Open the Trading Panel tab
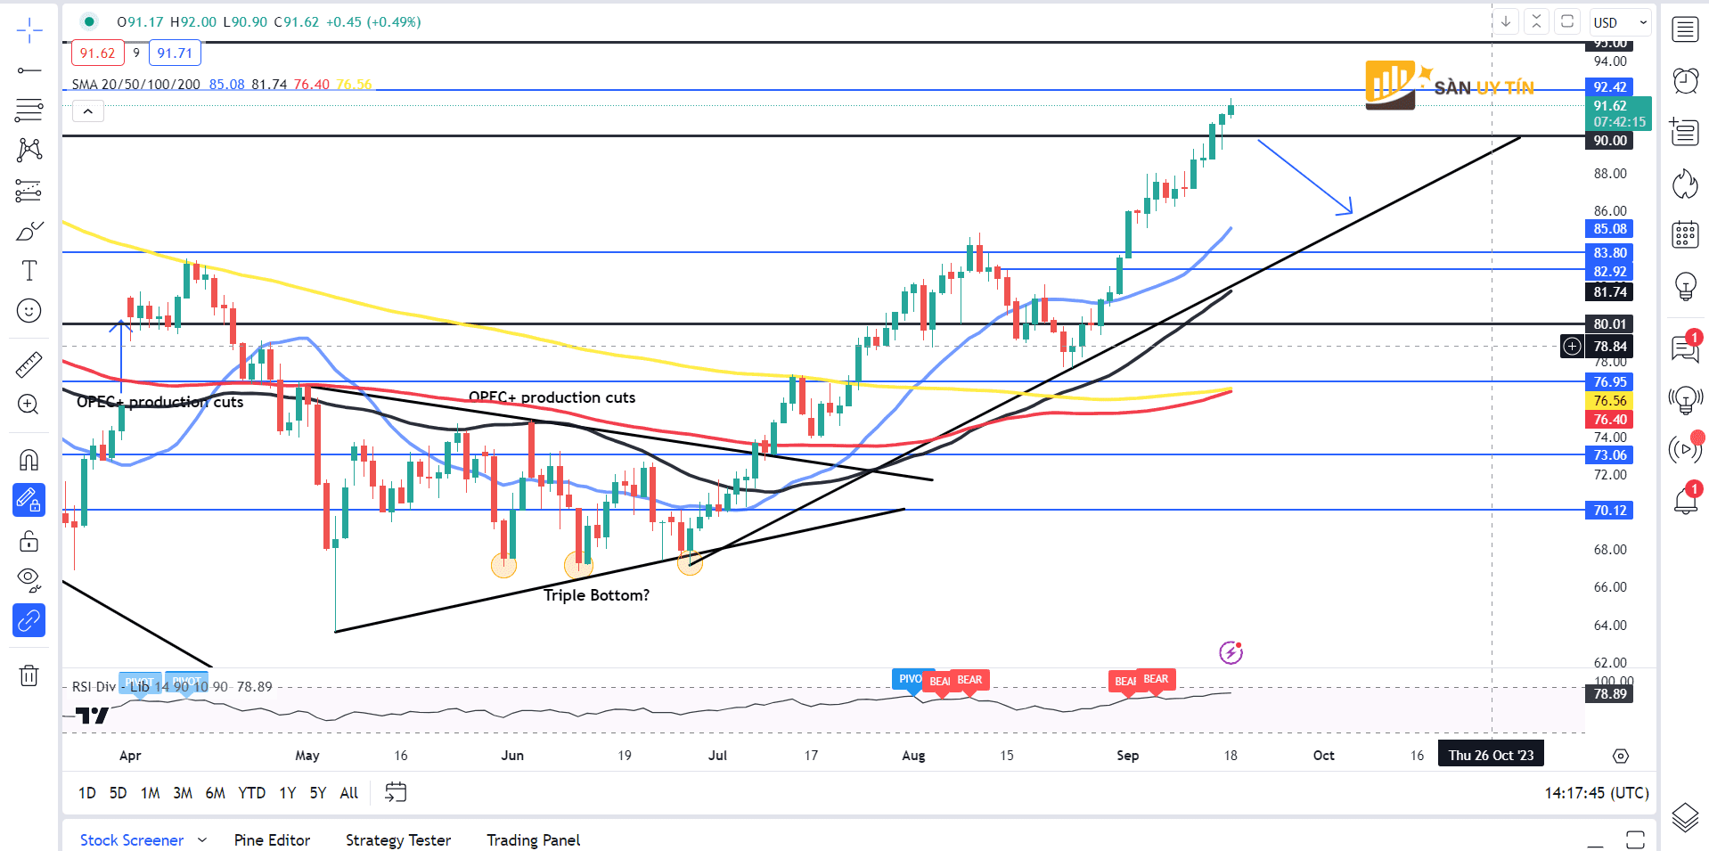1709x851 pixels. [x=533, y=840]
